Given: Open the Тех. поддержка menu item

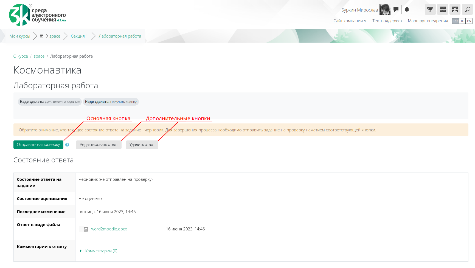Looking at the screenshot, I should [x=387, y=21].
